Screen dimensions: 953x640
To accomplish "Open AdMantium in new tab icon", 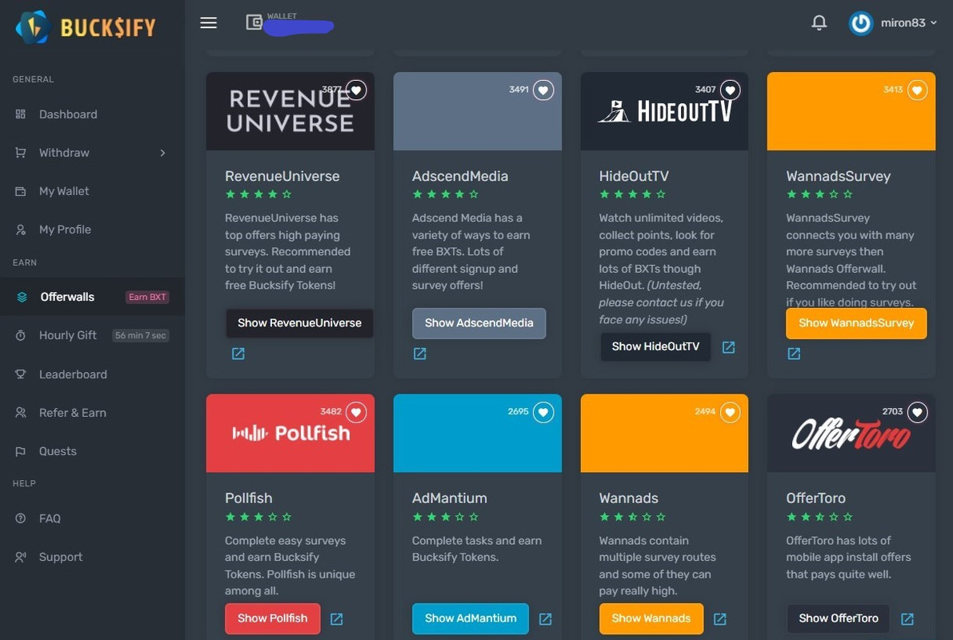I will 545,618.
